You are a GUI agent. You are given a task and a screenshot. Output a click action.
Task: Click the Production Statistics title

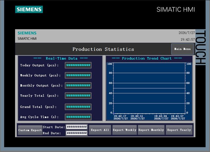pyautogui.click(x=103, y=49)
